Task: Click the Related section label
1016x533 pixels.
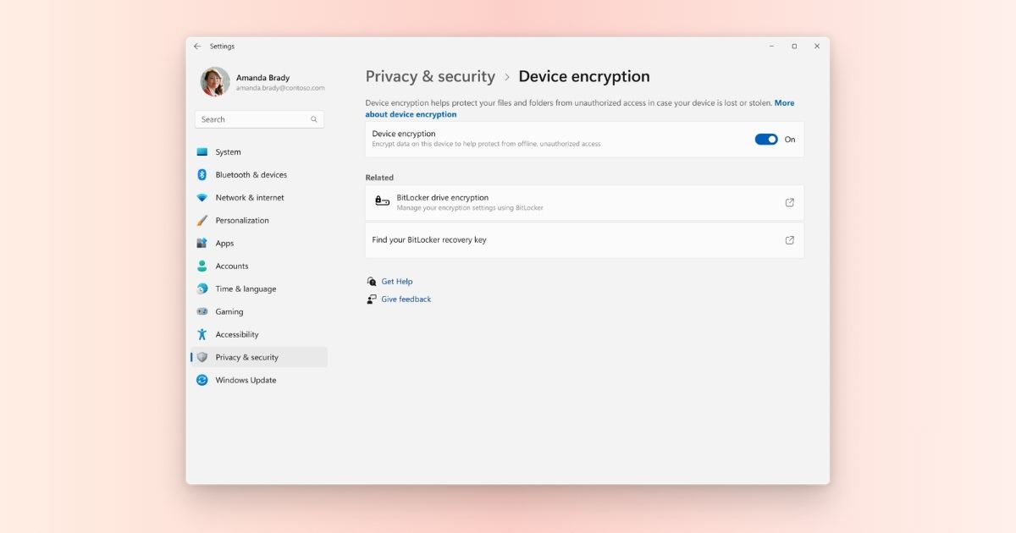Action: coord(379,178)
